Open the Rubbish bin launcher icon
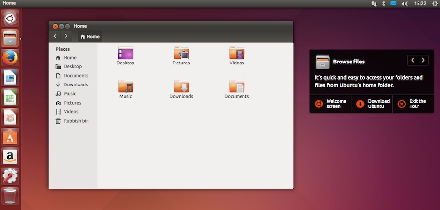Image resolution: width=440 pixels, height=210 pixels. 10,196
